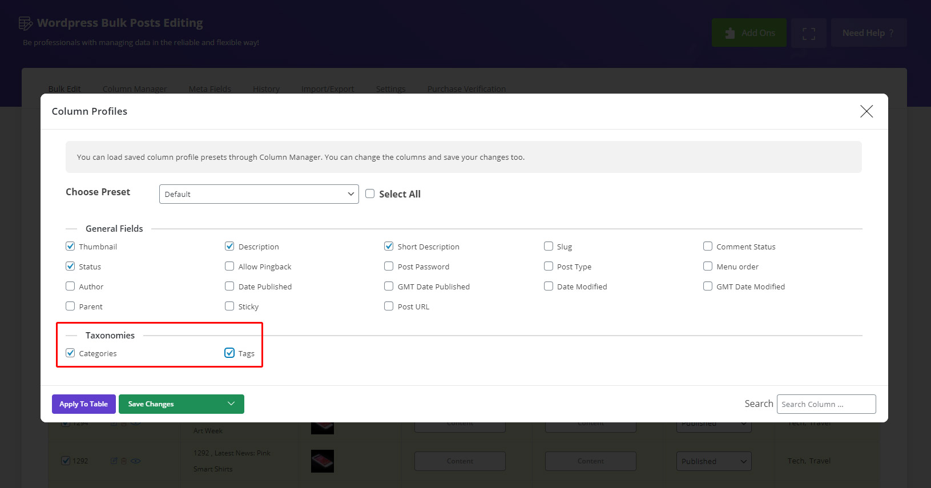Uncheck the Description column checkbox
The width and height of the screenshot is (931, 488).
229,246
